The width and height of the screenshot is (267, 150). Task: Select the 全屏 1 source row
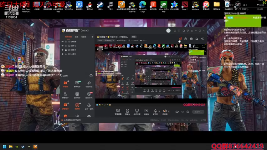[77, 54]
